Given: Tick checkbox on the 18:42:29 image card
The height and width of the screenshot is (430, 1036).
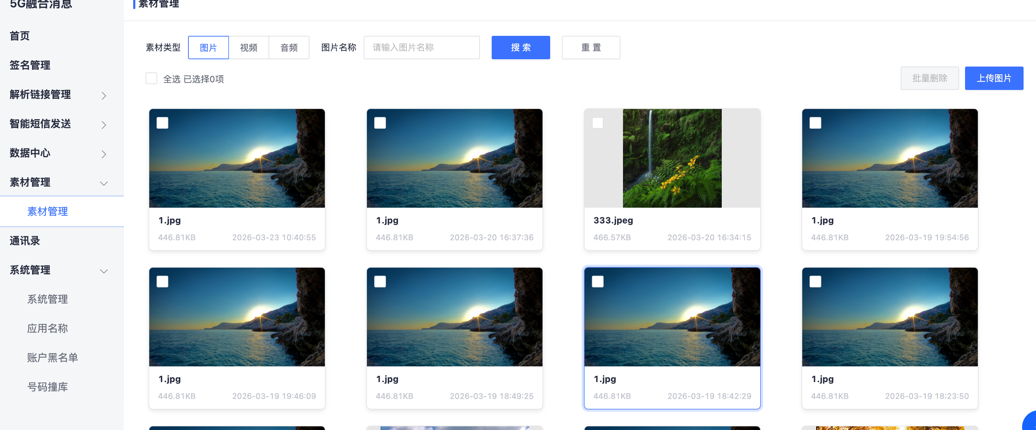Looking at the screenshot, I should point(598,281).
